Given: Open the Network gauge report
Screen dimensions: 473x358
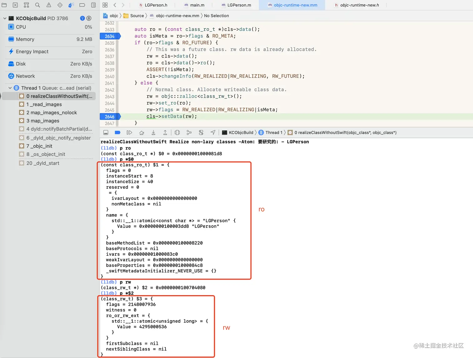Looking at the screenshot, I should [50, 76].
